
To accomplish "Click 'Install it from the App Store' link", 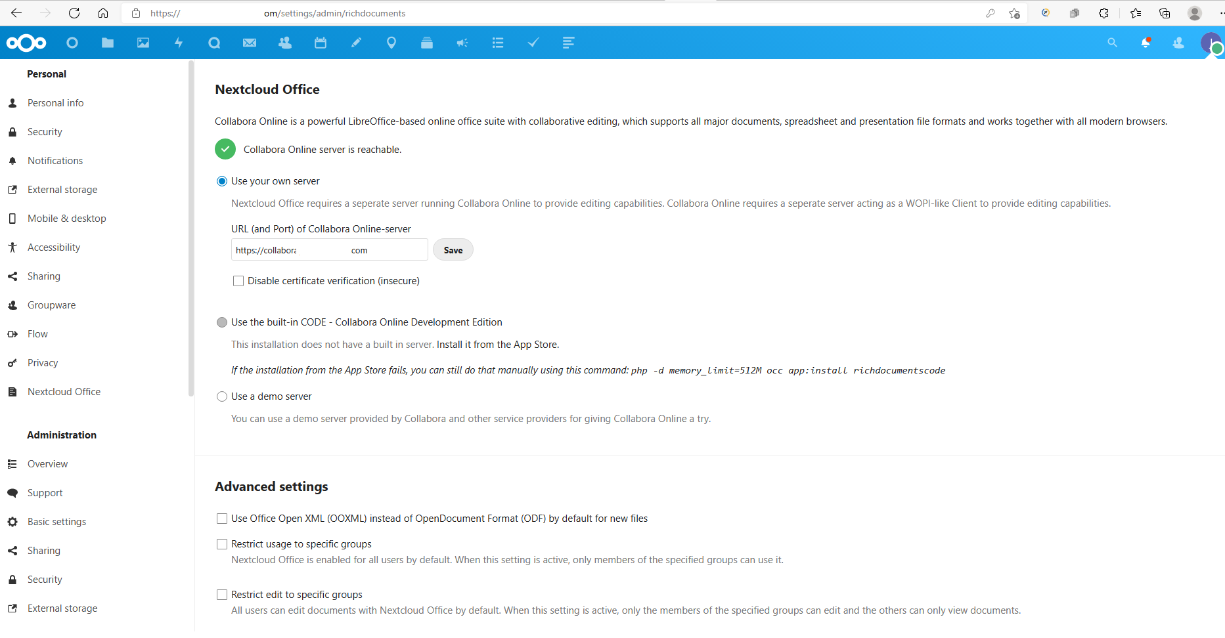I will (497, 345).
